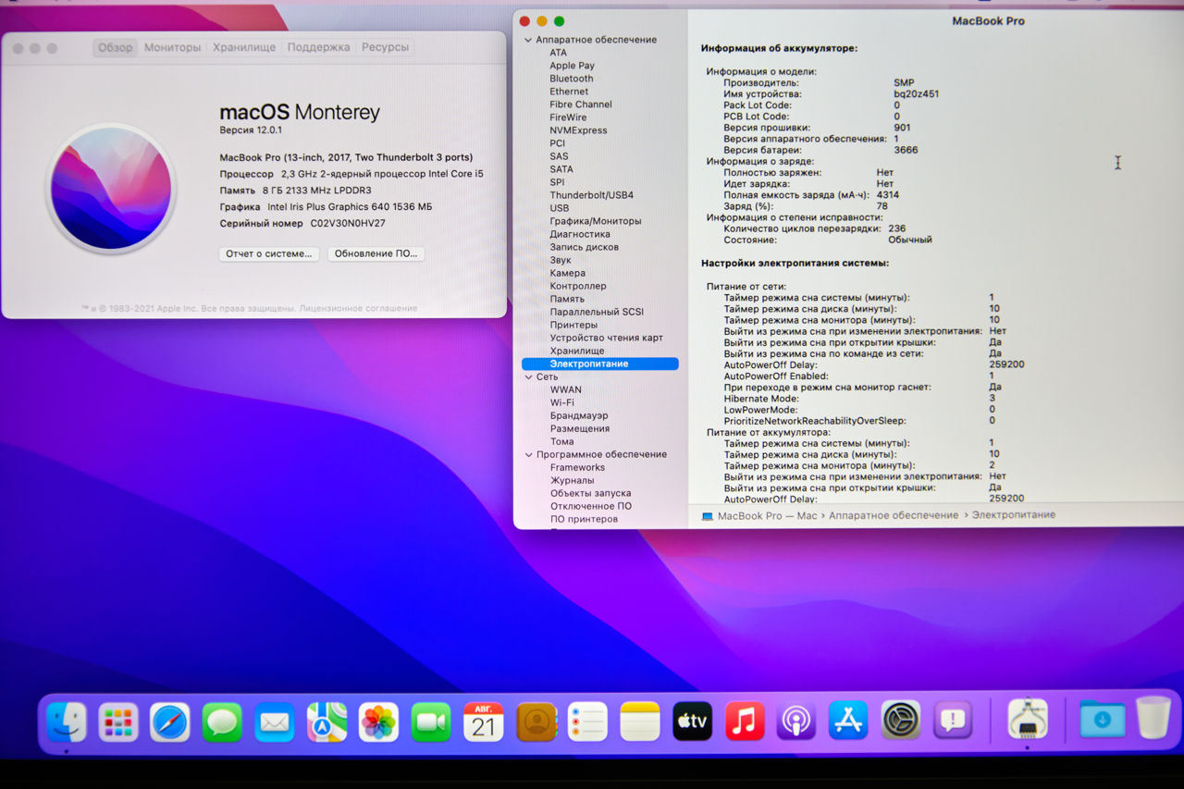Image resolution: width=1184 pixels, height=789 pixels.
Task: Launch FaceTime from the Dock
Action: (x=431, y=721)
